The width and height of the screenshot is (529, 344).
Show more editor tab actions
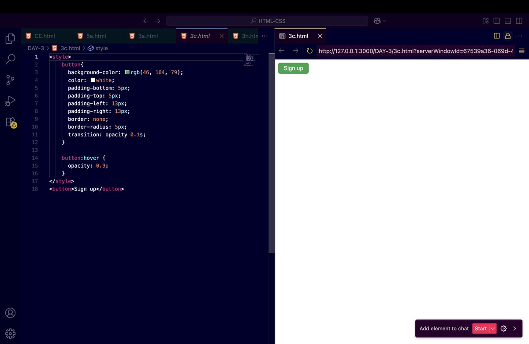pos(265,36)
